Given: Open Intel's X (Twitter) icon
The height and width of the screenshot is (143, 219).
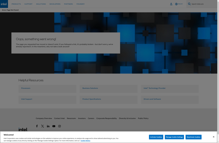Looking at the screenshot, I should pos(42,126).
